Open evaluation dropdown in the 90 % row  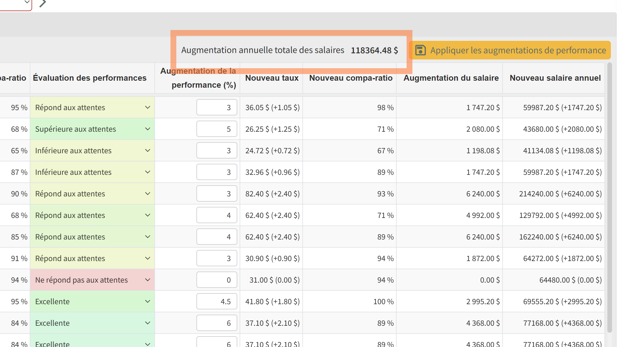point(92,194)
